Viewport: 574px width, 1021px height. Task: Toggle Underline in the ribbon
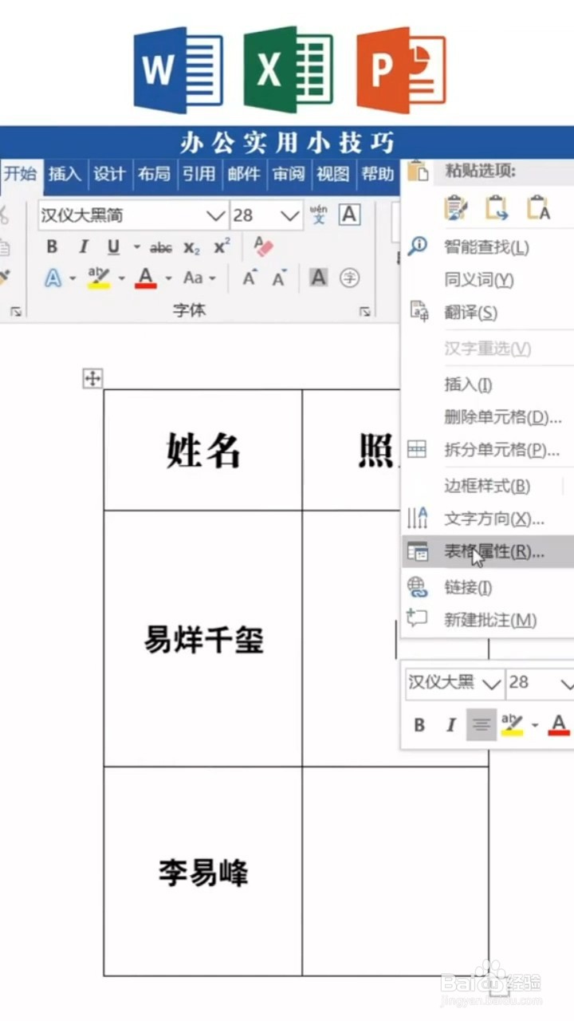pos(113,247)
